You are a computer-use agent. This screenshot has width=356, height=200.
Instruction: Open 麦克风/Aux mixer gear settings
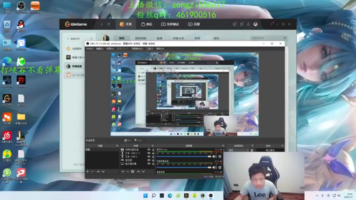[220, 156]
